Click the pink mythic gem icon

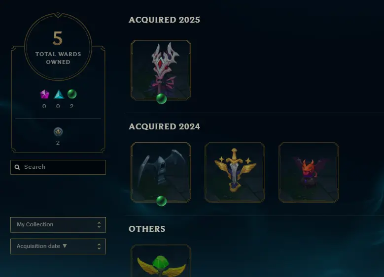click(x=44, y=94)
